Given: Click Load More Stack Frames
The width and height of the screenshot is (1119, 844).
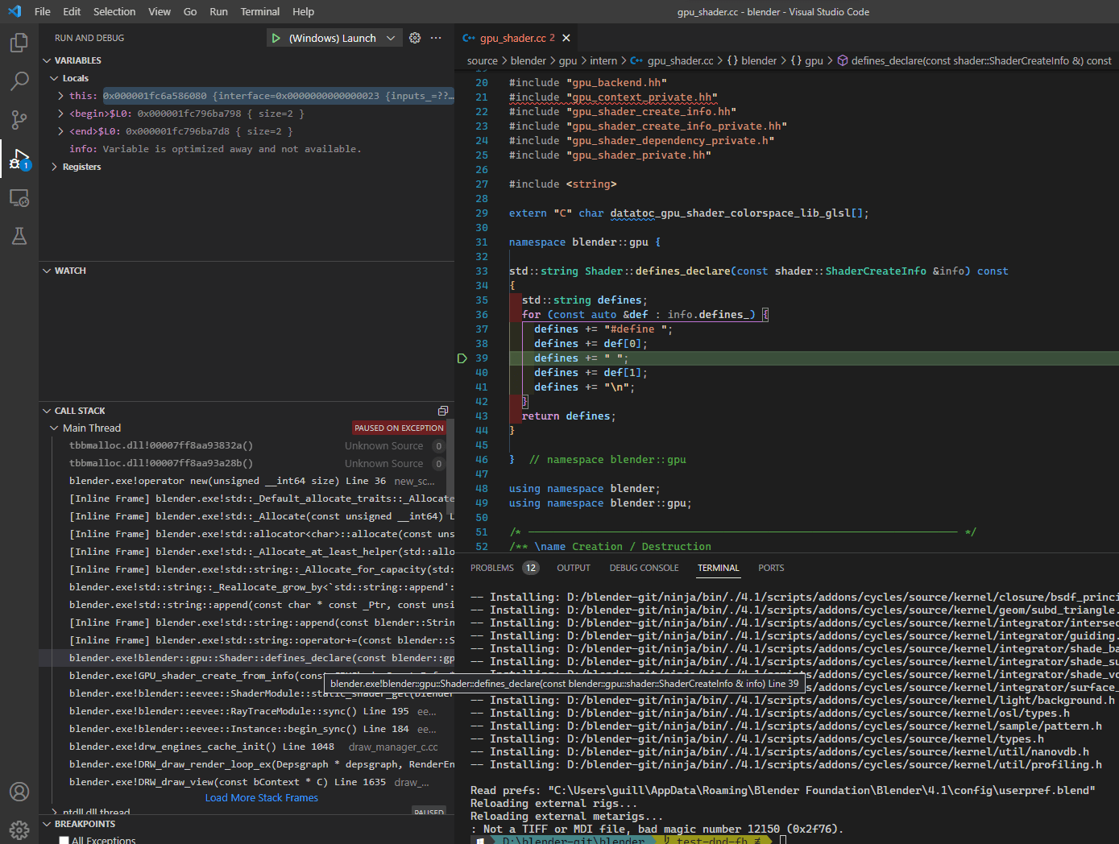Looking at the screenshot, I should point(261,797).
